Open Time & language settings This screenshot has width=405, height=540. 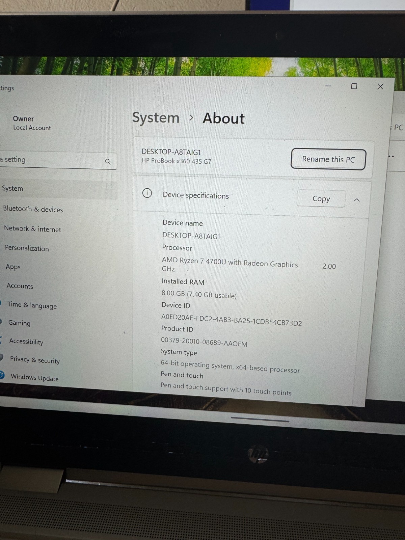32,305
